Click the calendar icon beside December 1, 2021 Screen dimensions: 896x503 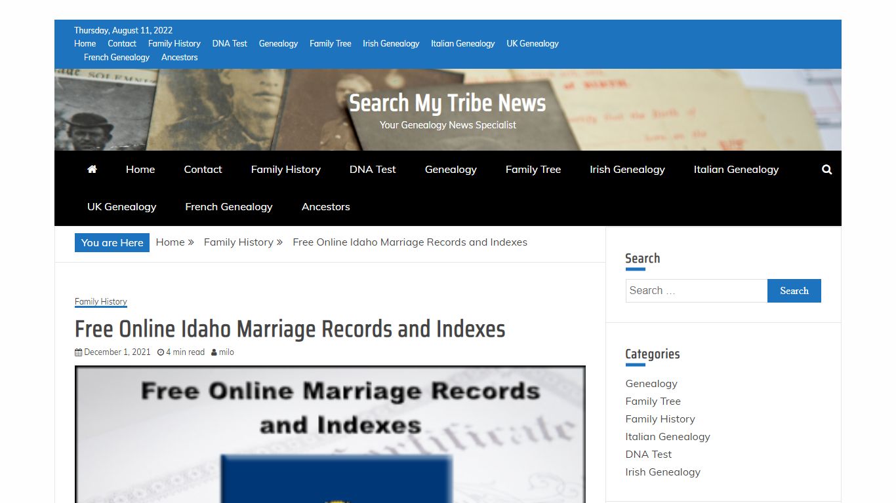(78, 352)
